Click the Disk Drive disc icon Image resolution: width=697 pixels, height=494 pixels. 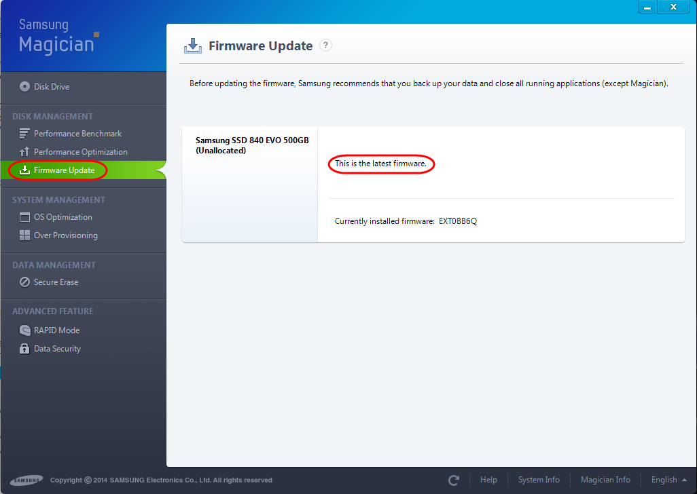(25, 87)
